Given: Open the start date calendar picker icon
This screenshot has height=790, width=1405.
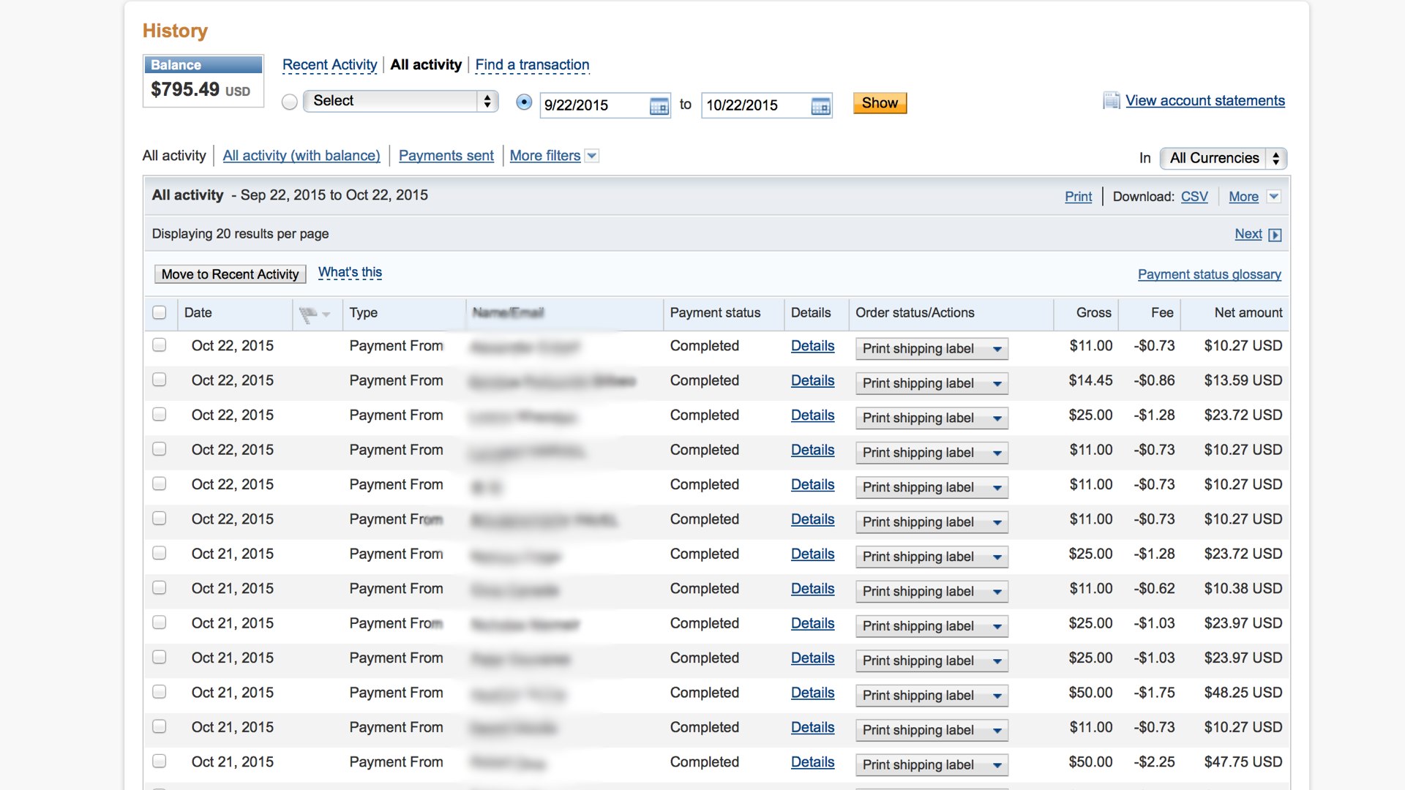Looking at the screenshot, I should [x=659, y=106].
